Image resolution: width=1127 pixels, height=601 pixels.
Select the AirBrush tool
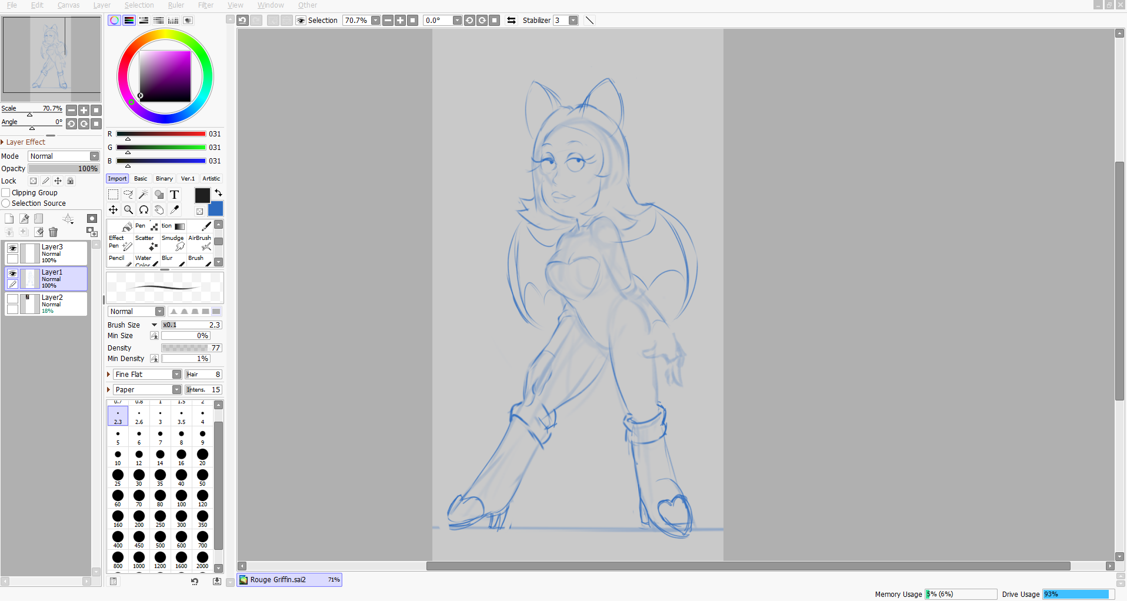tap(200, 242)
